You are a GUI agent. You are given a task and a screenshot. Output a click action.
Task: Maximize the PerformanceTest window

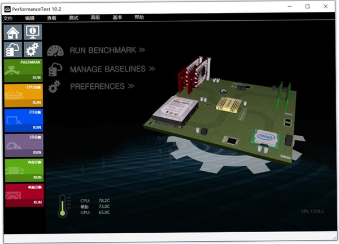point(307,6)
